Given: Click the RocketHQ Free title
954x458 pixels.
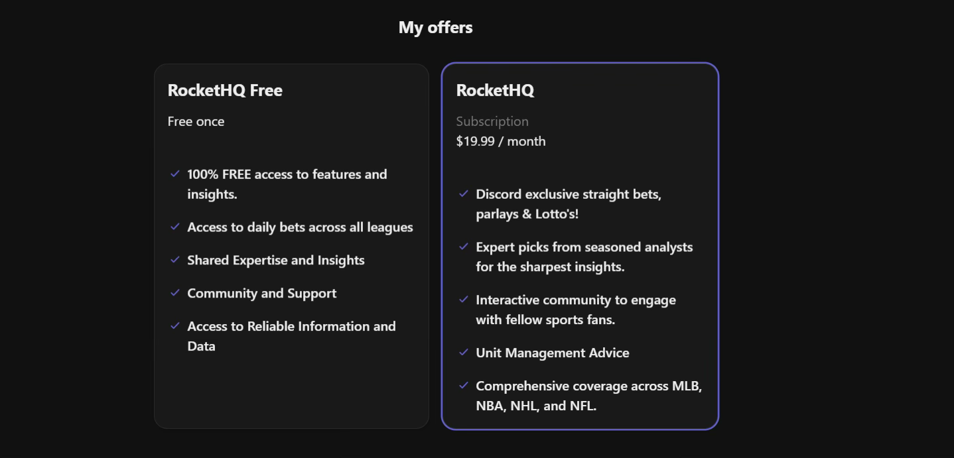Looking at the screenshot, I should click(225, 90).
